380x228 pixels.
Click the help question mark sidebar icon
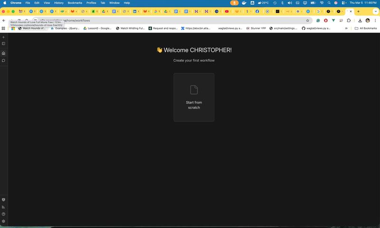coord(3,214)
